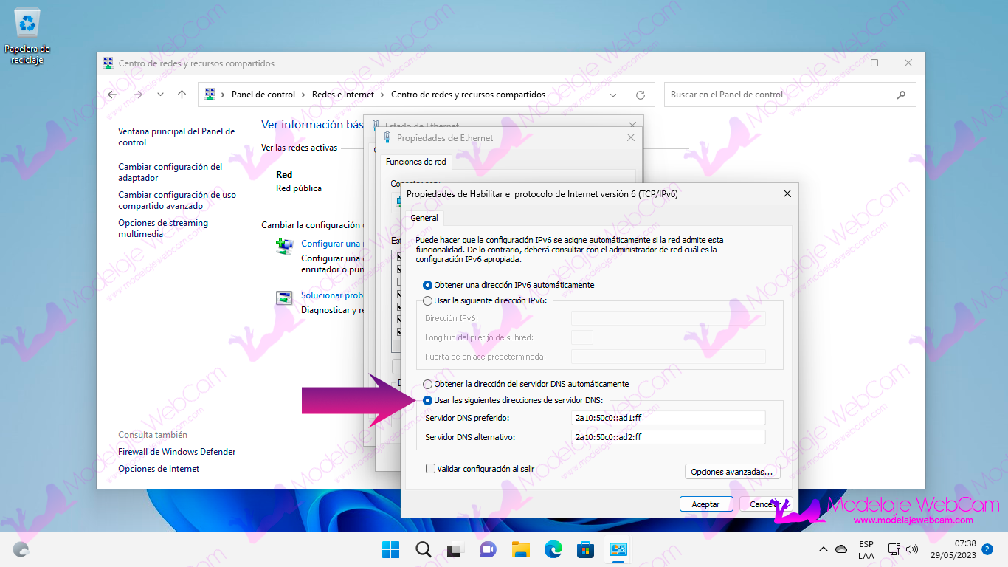This screenshot has width=1008, height=567.
Task: Switch to the General tab
Action: point(424,218)
